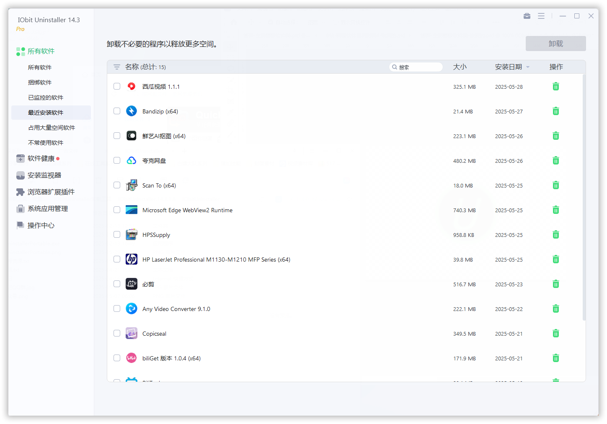This screenshot has width=607, height=424.
Task: Click trash icon in 夸克网盘 row
Action: (556, 161)
